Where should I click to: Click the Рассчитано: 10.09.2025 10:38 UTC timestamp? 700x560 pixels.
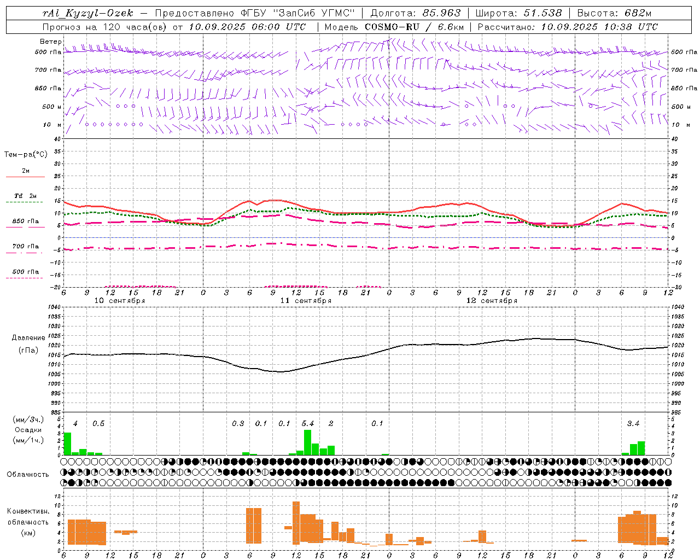pyautogui.click(x=568, y=27)
